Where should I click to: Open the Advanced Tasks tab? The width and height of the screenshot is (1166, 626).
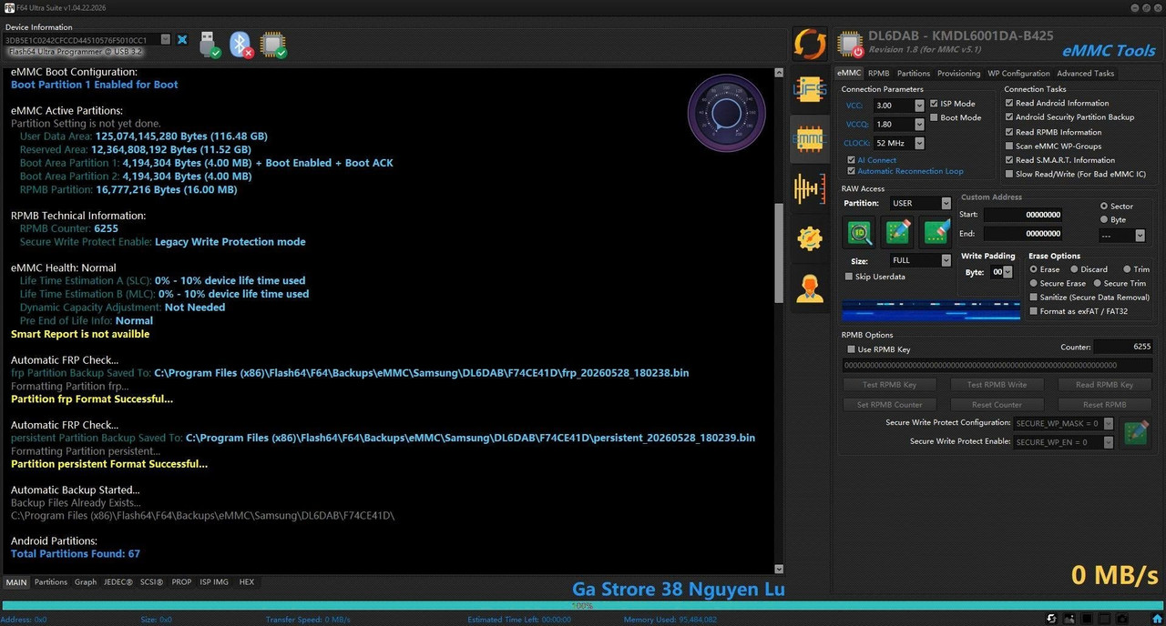(x=1085, y=74)
